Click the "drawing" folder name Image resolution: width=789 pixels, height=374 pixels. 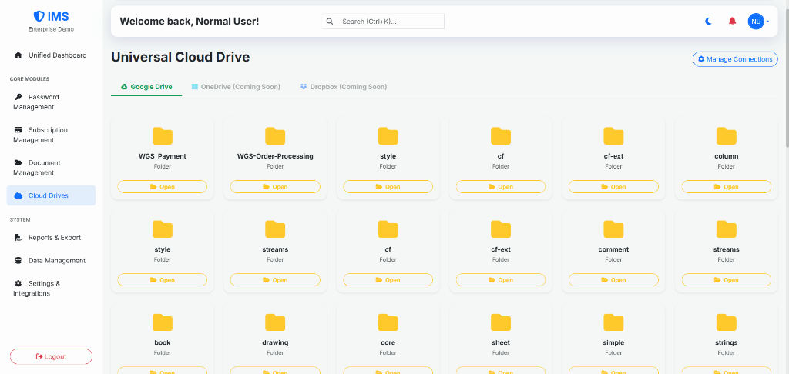[275, 343]
